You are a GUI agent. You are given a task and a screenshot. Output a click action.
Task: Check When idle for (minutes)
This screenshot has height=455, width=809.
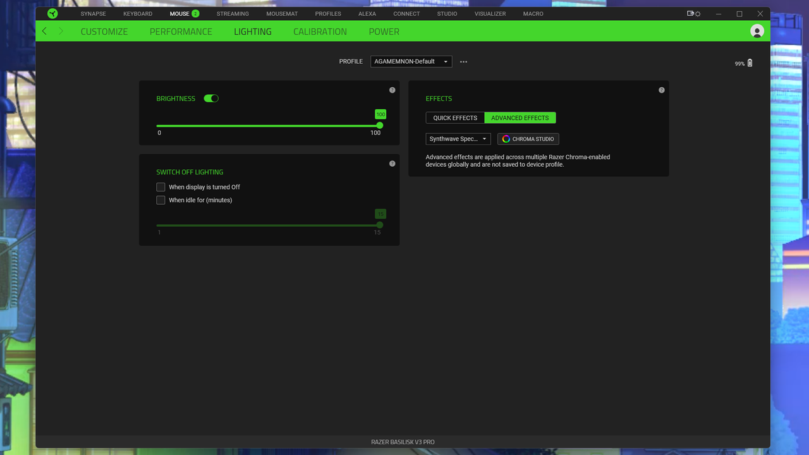(161, 200)
